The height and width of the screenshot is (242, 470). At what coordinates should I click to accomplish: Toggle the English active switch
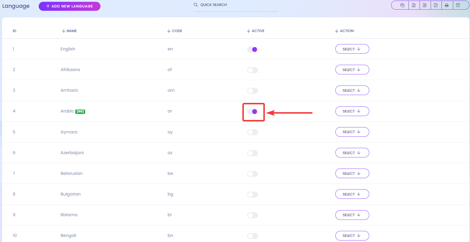[253, 49]
